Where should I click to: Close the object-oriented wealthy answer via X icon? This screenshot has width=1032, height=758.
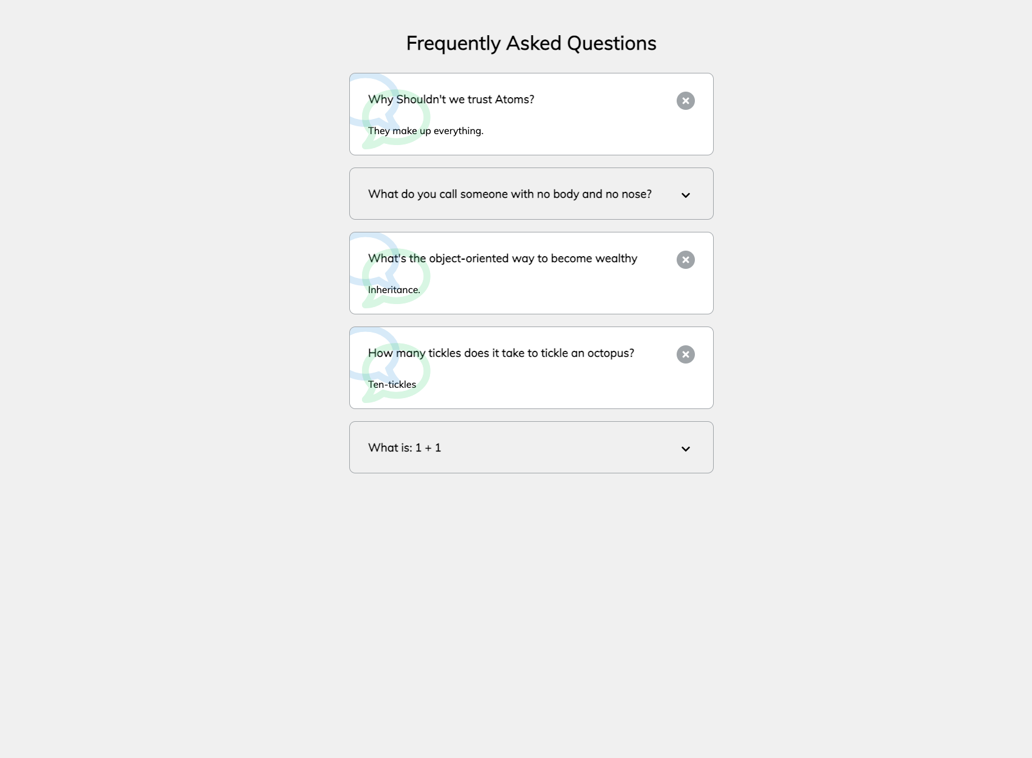[x=685, y=260]
